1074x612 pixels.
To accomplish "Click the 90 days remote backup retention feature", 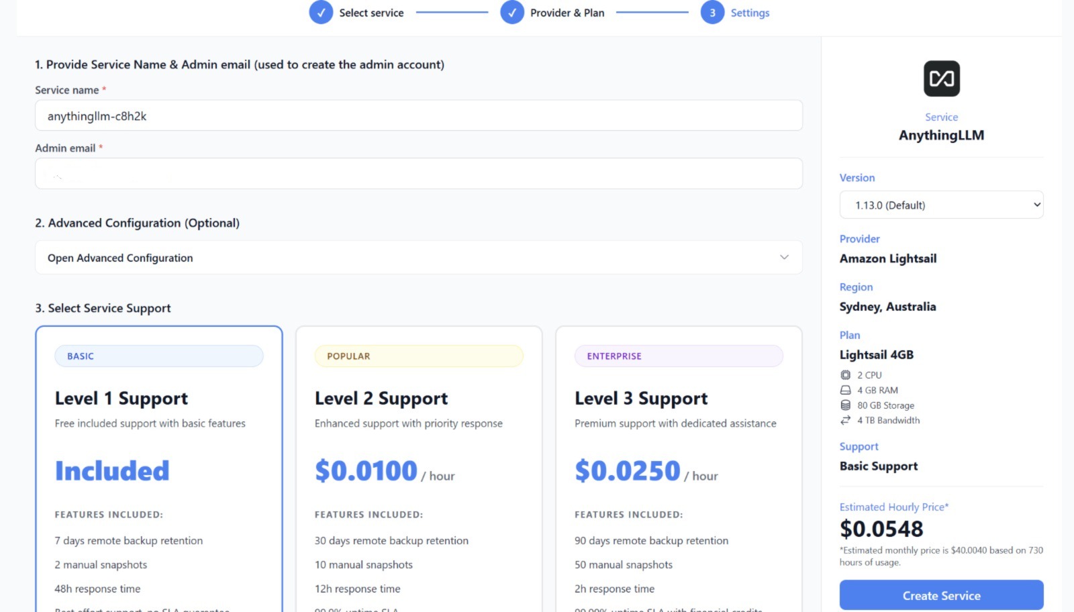I will coord(651,541).
